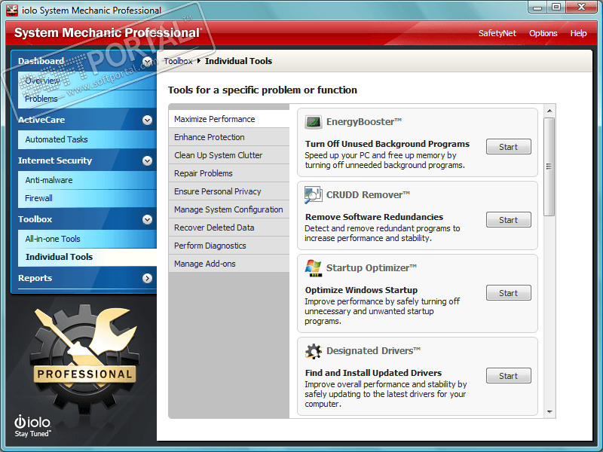The width and height of the screenshot is (603, 452).
Task: Expand the Reports section arrow
Action: click(147, 278)
